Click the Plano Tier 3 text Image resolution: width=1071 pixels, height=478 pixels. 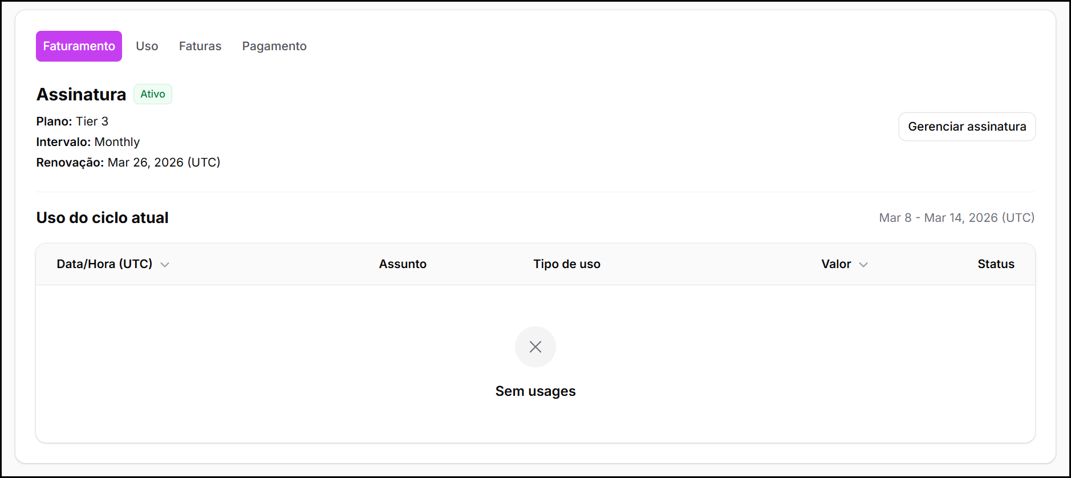[x=72, y=121]
